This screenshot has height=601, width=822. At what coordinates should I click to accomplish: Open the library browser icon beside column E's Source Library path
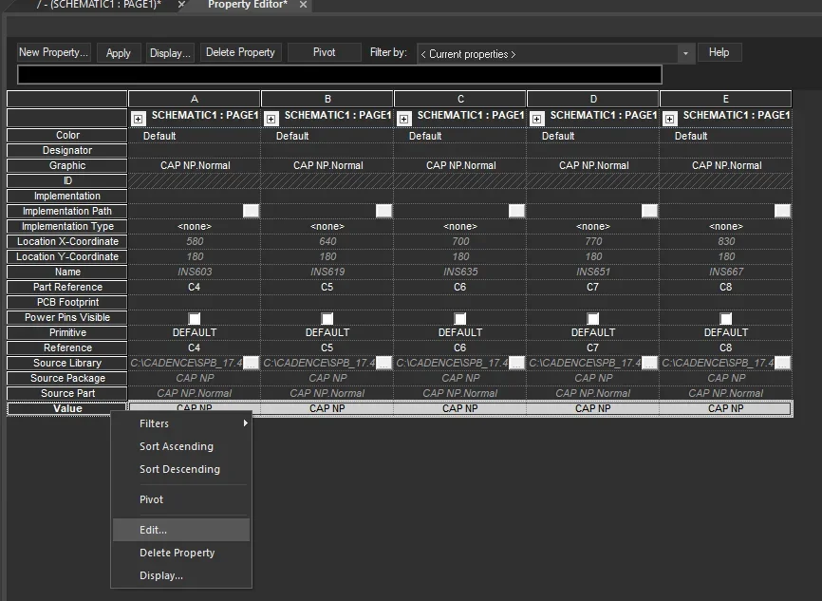[782, 362]
